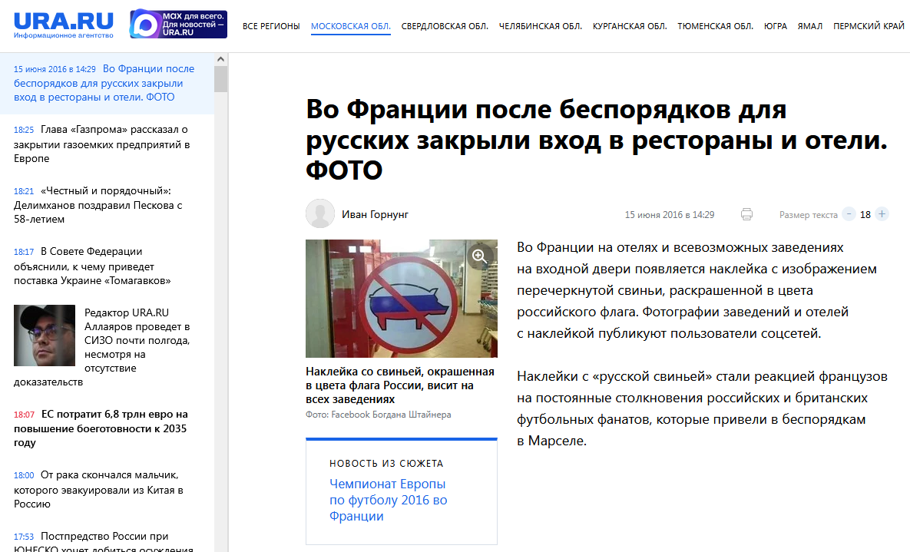The image size is (910, 552).
Task: Click the Аллаяров editor photo thumbnail
Action: [x=45, y=335]
